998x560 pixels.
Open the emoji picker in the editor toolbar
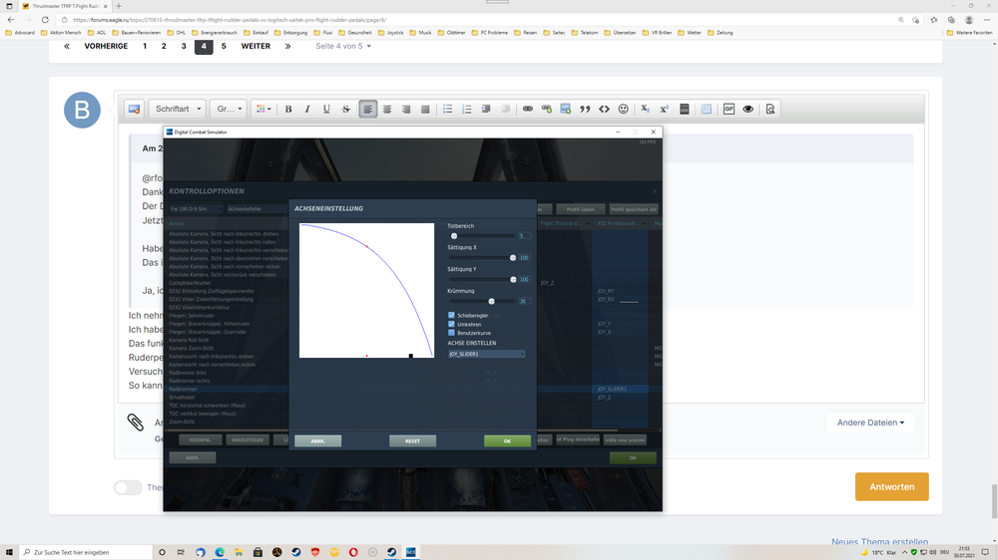[623, 110]
